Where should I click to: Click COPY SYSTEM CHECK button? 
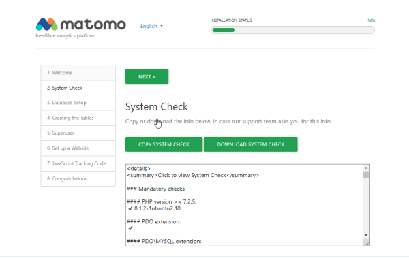point(164,144)
